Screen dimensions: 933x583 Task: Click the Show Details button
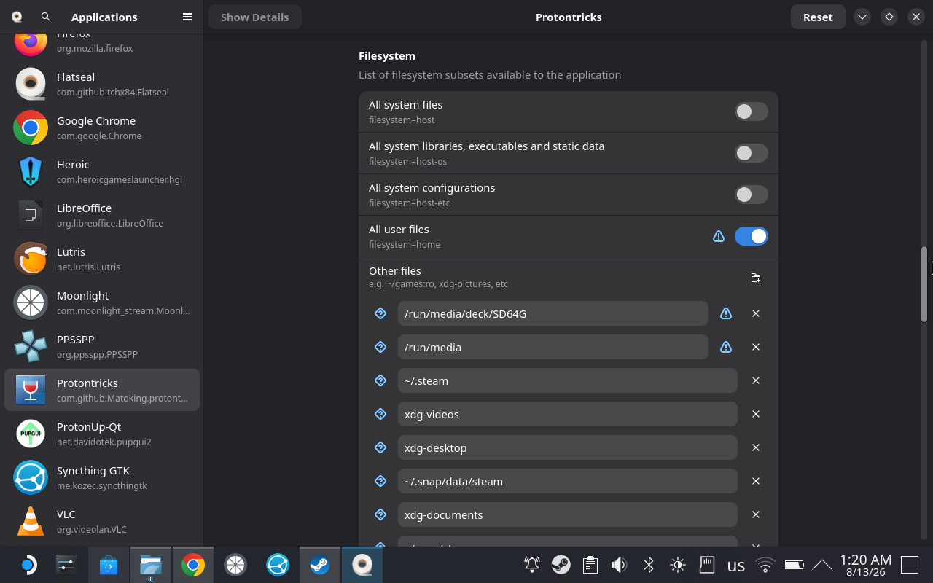click(255, 17)
